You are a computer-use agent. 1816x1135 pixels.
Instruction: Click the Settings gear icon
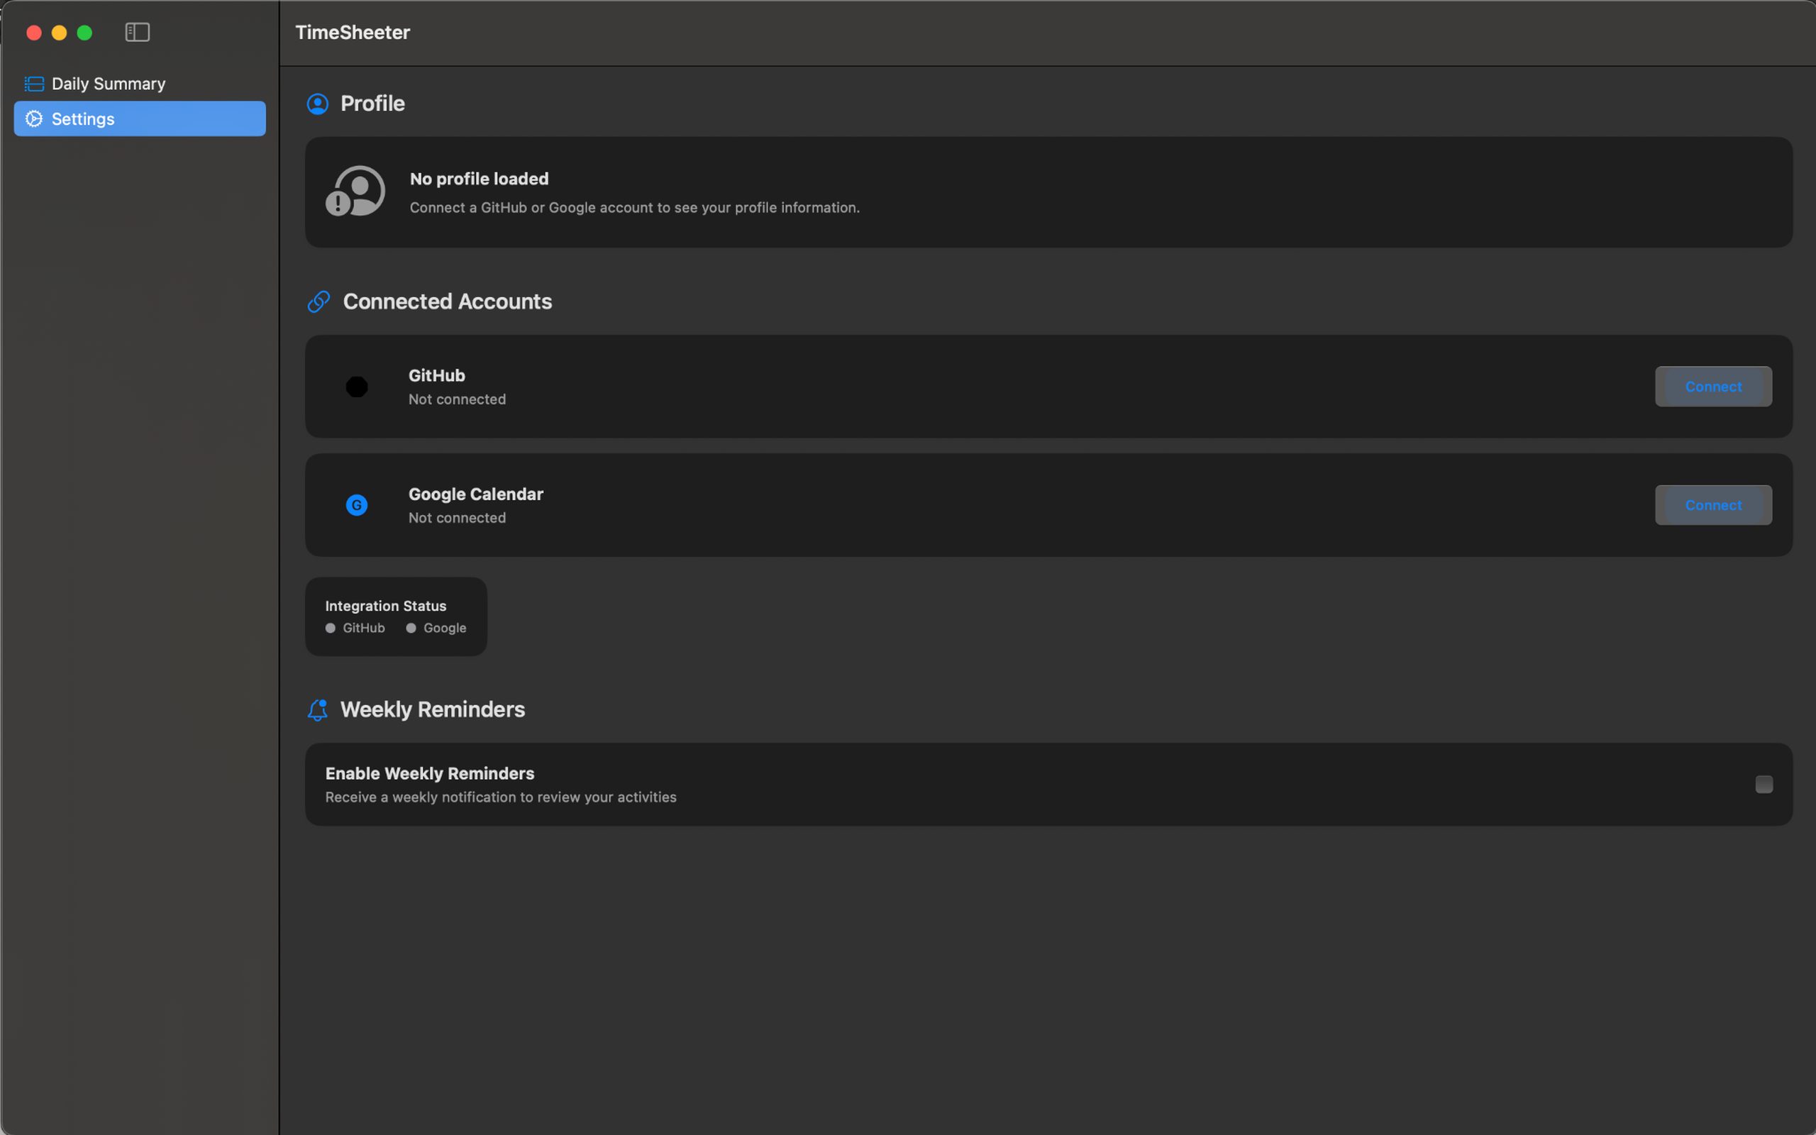coord(35,118)
